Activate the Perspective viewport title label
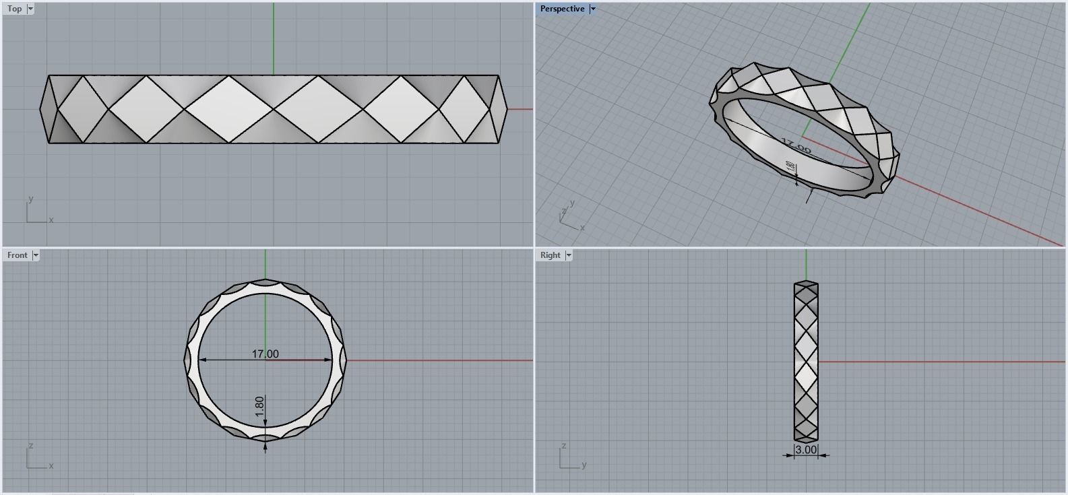 coord(562,9)
